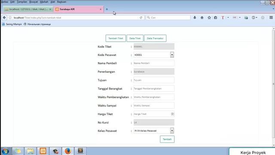
Task: Launch XAMPP from the taskbar
Action: [43, 151]
